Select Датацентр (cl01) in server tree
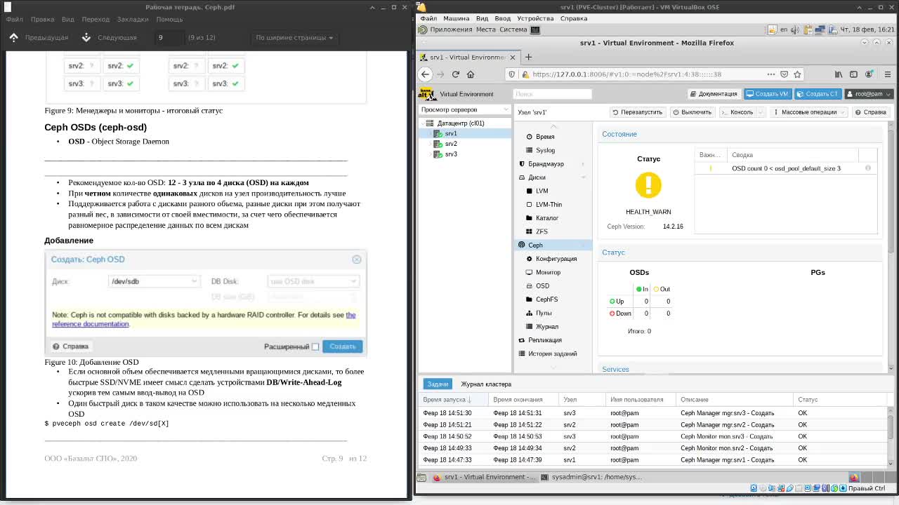Screen dimensions: 899x505 (461, 123)
